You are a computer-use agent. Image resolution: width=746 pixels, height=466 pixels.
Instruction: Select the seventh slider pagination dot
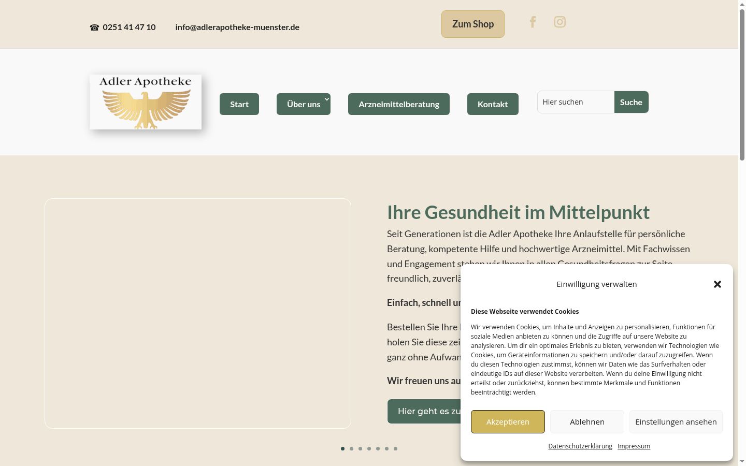395,448
